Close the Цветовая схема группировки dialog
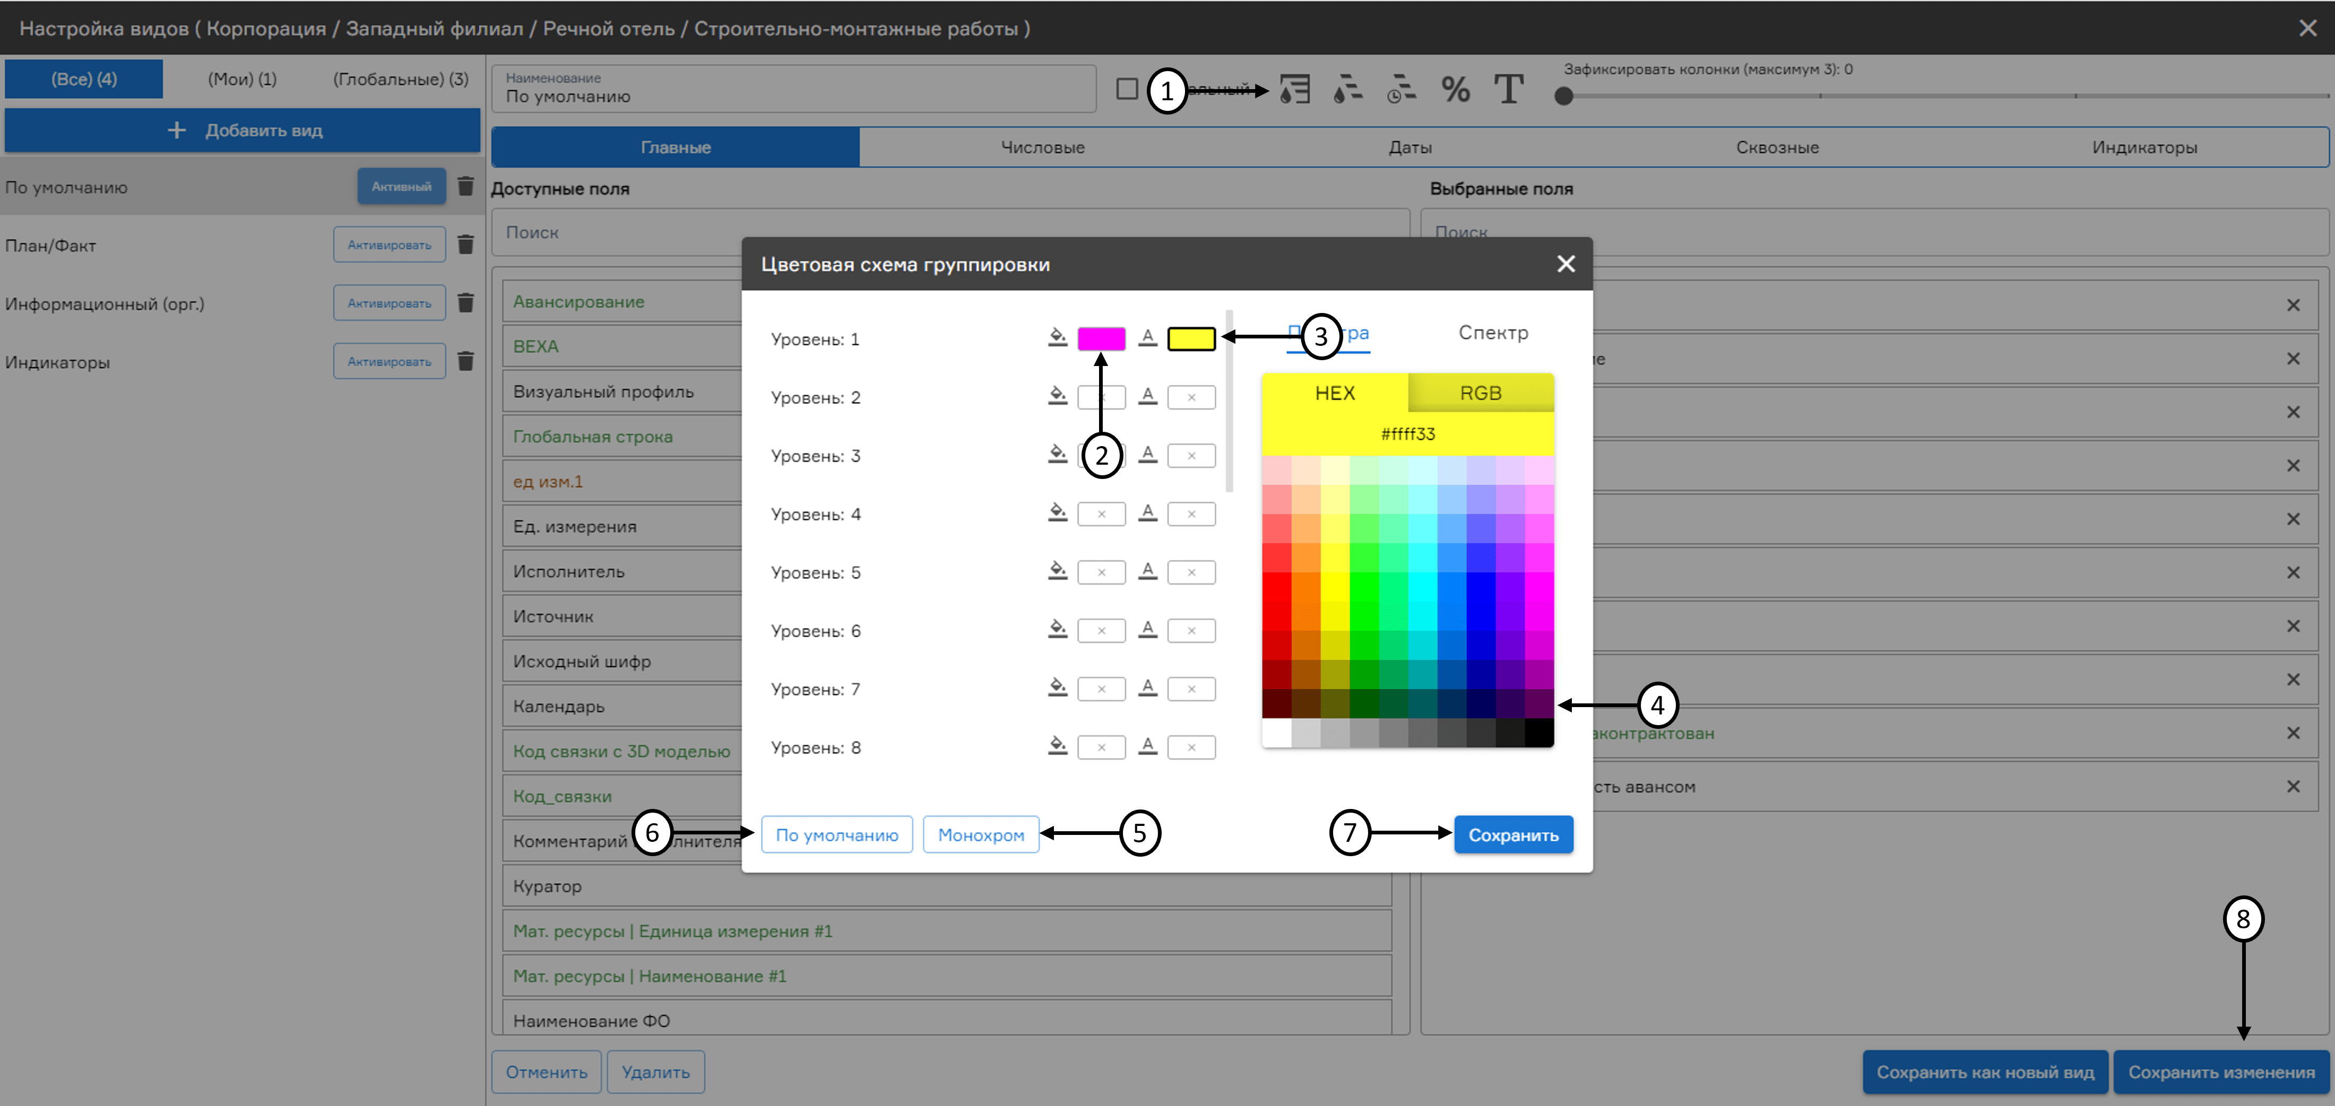The height and width of the screenshot is (1106, 2335). (x=1566, y=264)
